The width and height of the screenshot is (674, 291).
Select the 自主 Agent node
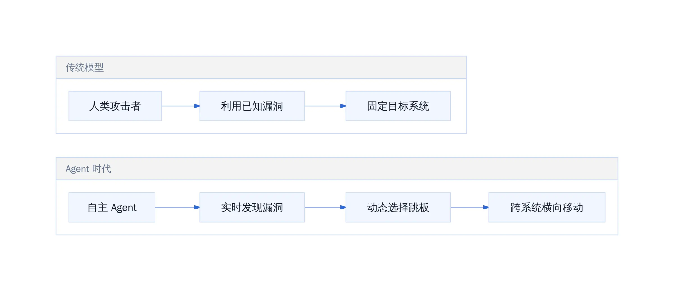click(112, 207)
